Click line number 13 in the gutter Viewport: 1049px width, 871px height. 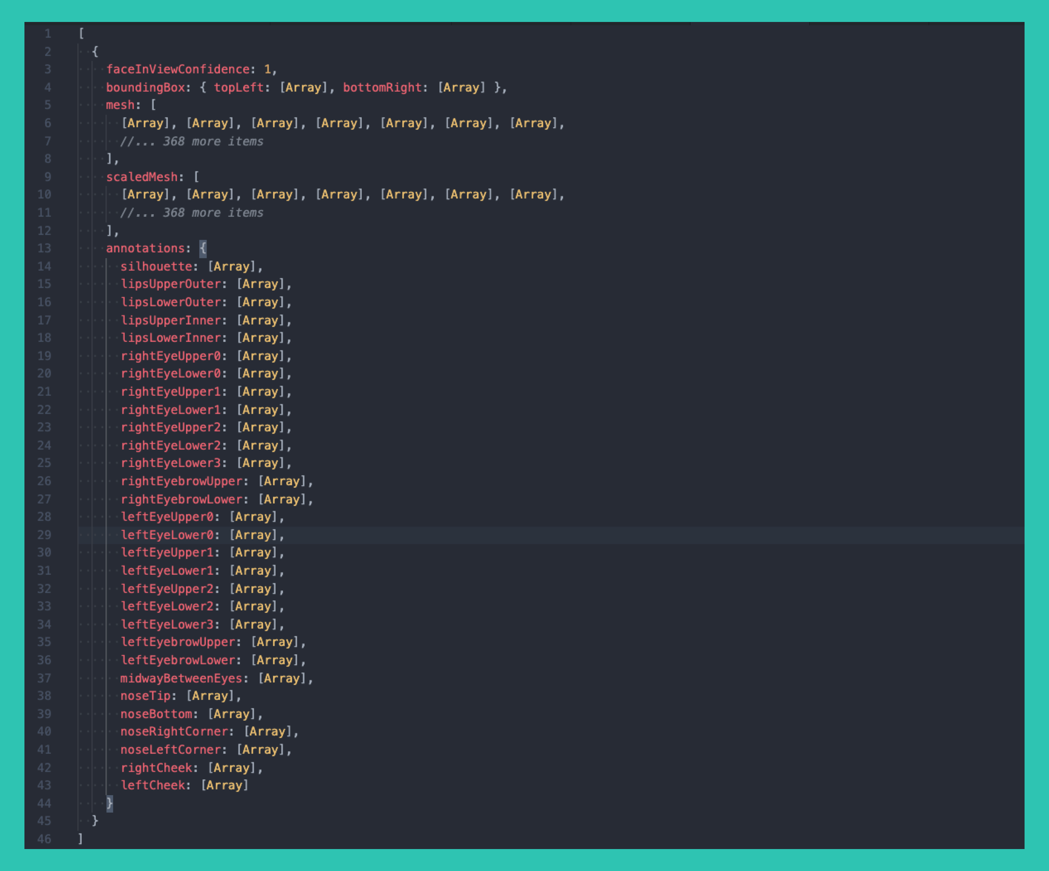[x=45, y=248]
